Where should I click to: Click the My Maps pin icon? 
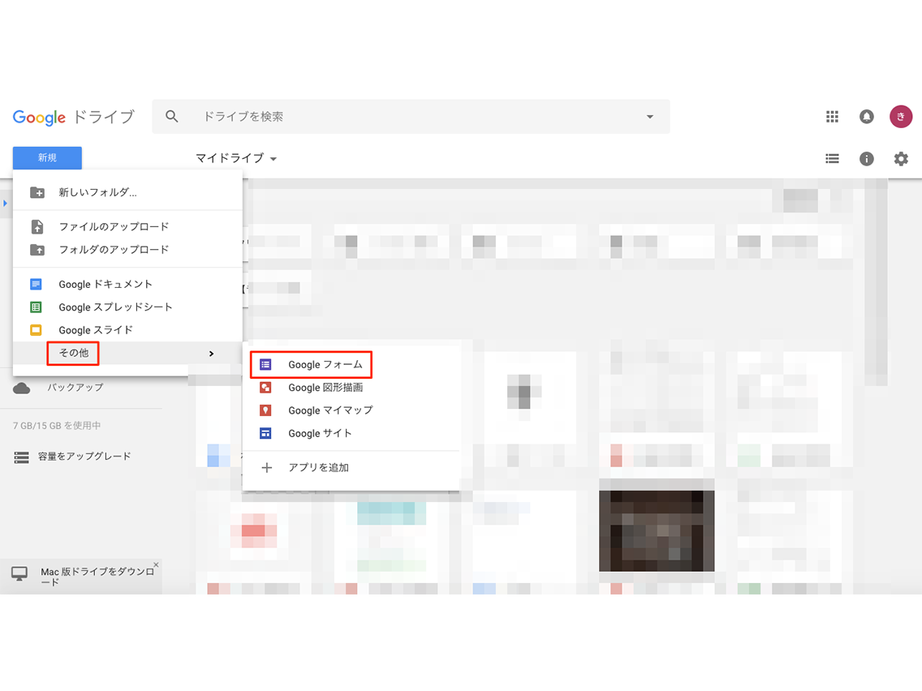265,410
